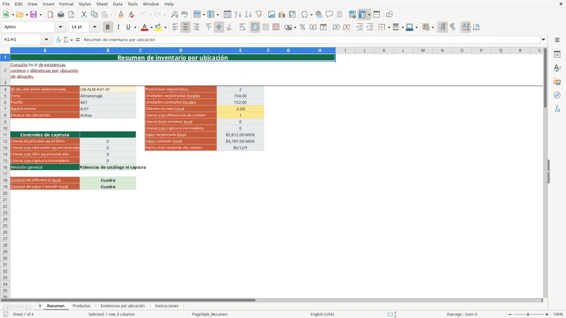Toggle print preview
Image resolution: width=566 pixels, height=318 pixels.
(71, 14)
